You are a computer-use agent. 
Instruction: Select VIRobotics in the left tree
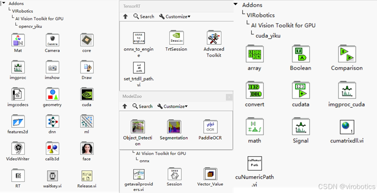click(x=22, y=11)
